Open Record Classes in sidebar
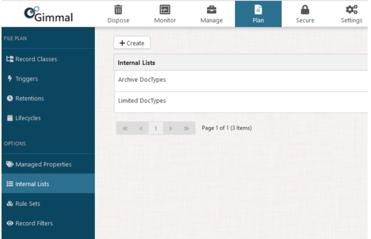This screenshot has width=371, height=239. [36, 59]
